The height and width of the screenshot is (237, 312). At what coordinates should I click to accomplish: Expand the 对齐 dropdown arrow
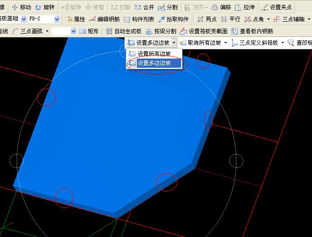tap(206, 7)
